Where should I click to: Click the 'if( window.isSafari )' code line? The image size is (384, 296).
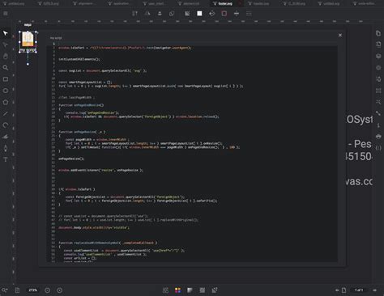point(77,189)
